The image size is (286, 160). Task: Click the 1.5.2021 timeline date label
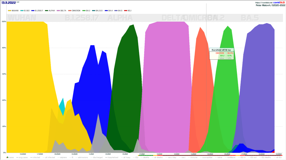point(125,154)
